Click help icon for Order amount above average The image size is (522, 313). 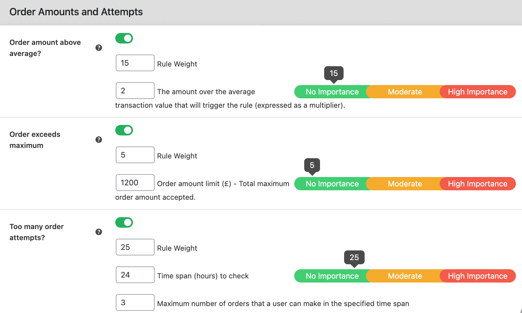[99, 48]
